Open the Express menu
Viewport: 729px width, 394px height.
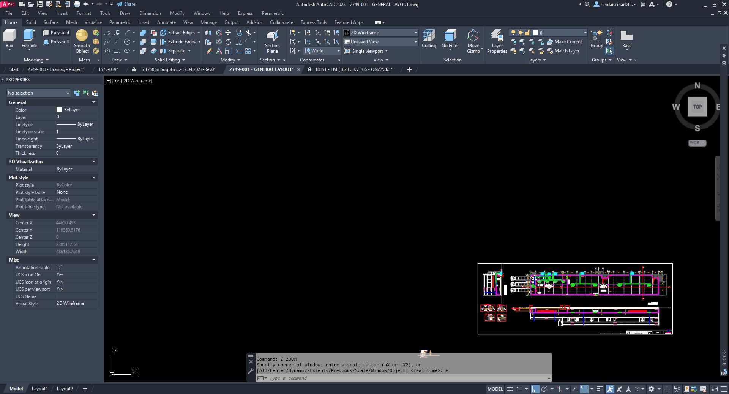click(245, 13)
